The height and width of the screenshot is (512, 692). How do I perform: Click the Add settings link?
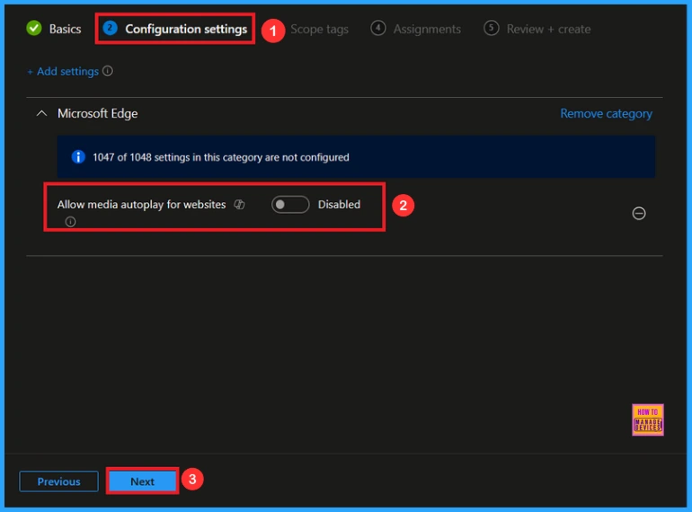tap(63, 72)
